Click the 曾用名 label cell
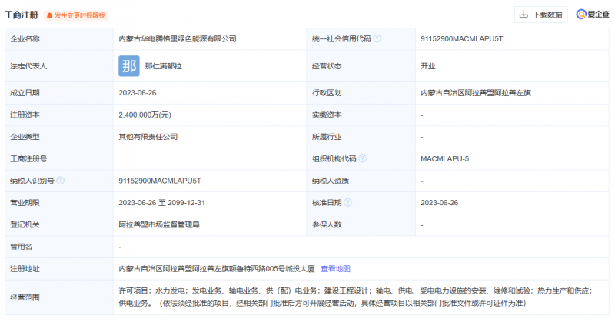615x322 pixels. (x=59, y=247)
